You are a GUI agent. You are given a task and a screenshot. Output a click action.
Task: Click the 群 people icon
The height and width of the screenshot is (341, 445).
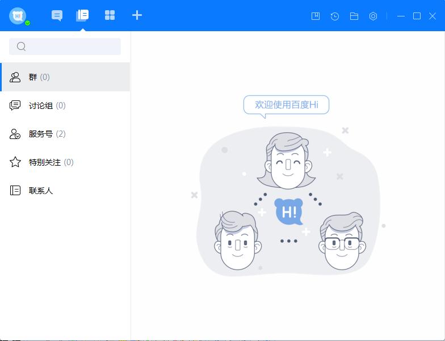pyautogui.click(x=15, y=77)
